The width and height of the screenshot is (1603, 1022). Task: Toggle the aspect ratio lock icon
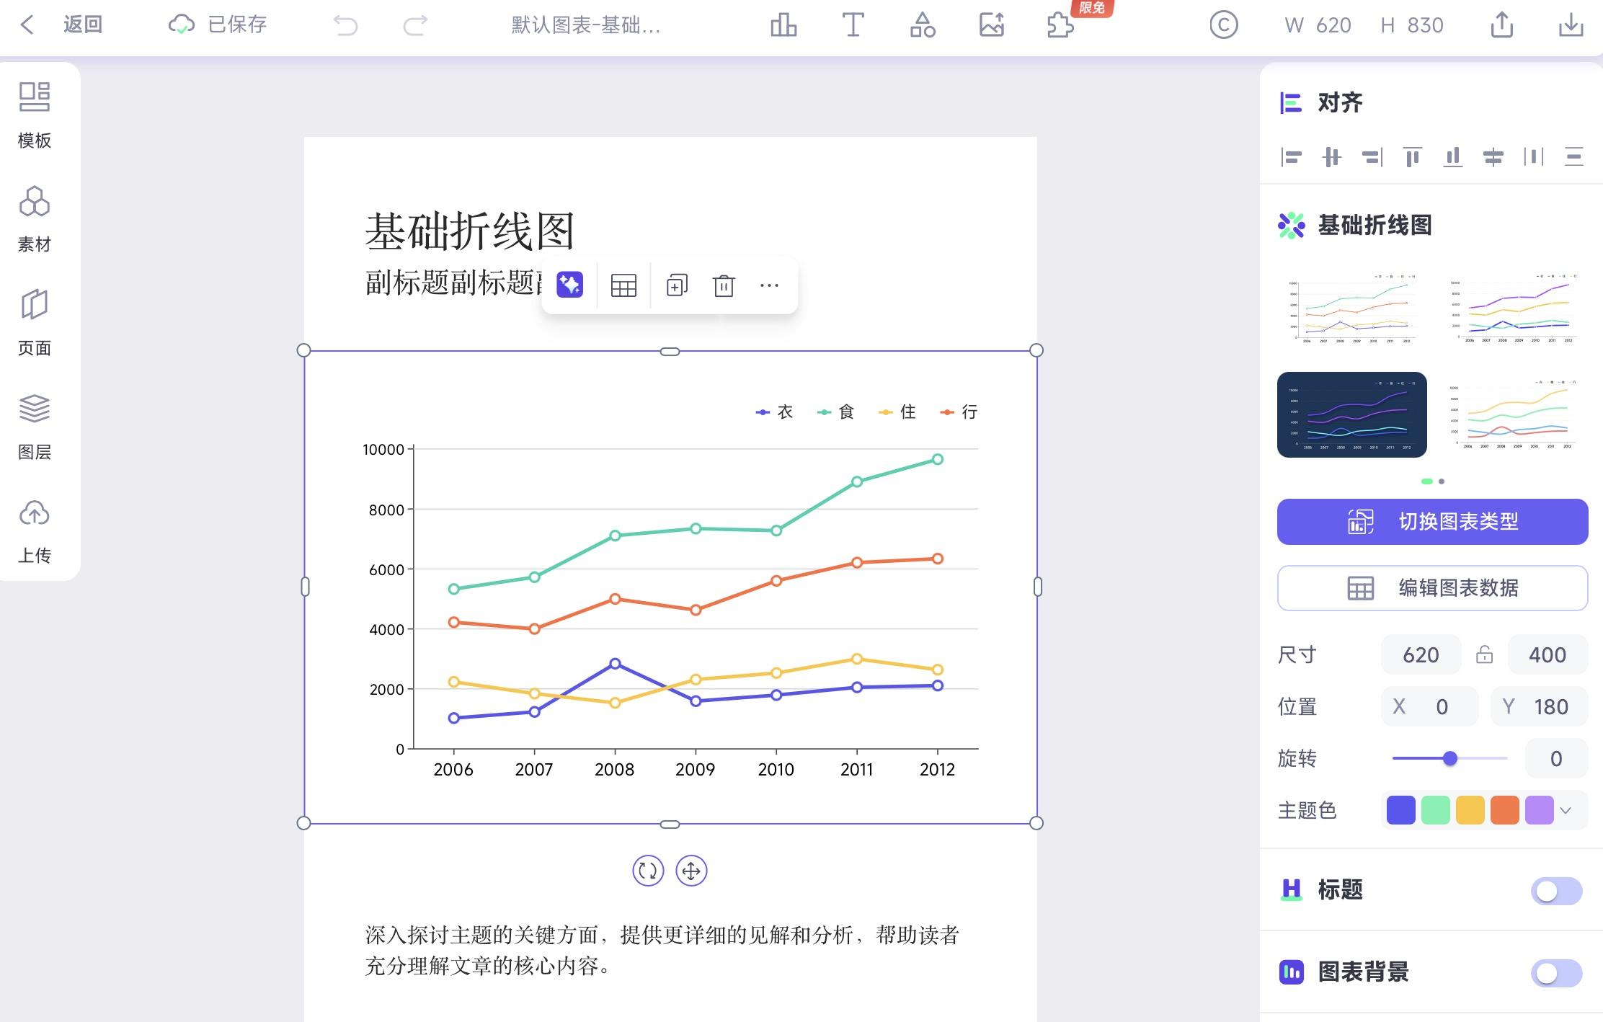(1484, 654)
